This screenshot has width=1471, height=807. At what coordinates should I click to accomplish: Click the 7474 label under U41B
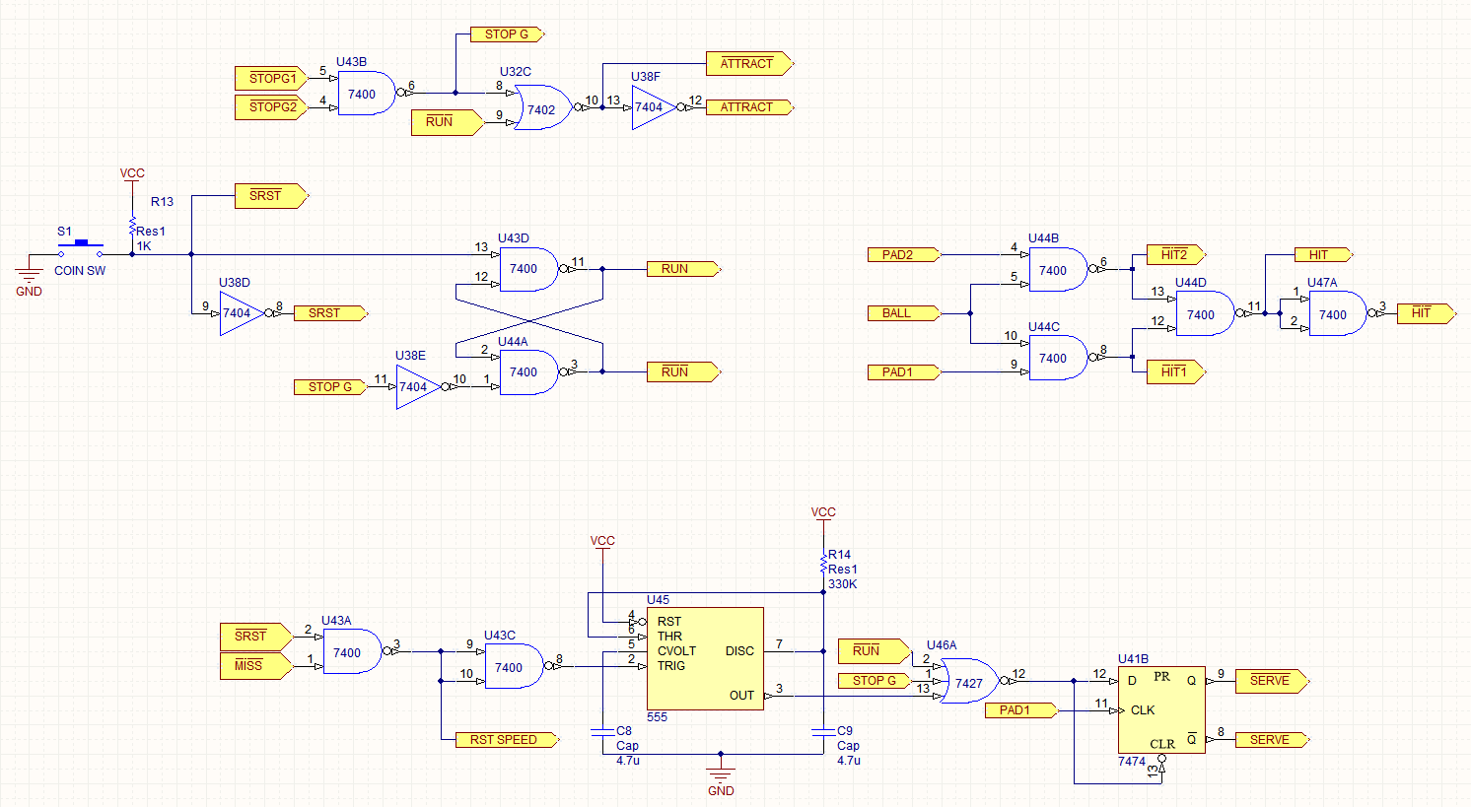[1132, 762]
